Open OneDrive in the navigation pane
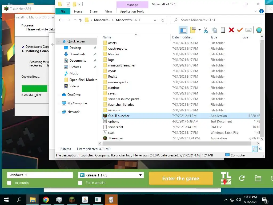273x205 pixels. pos(74,95)
